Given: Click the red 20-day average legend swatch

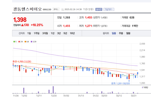Looking at the screenshot, I should (19, 42).
